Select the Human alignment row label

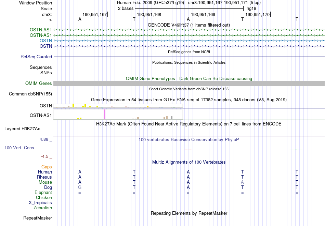[x=45, y=172]
